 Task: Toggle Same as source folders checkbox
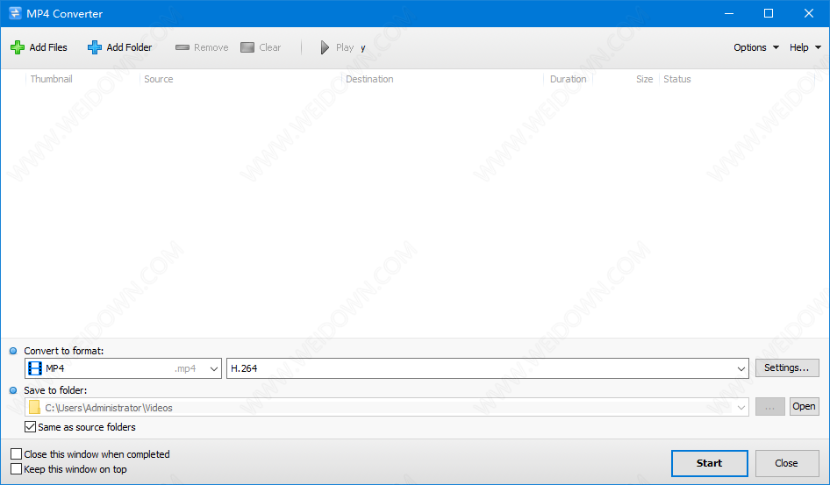tap(30, 427)
